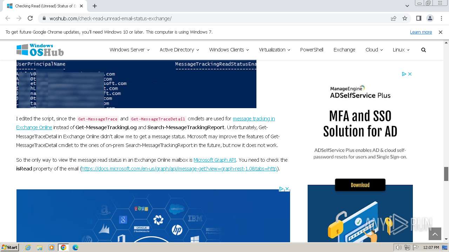449x252 pixels.
Task: Jump to top with the back-to-top arrow
Action: pos(435,234)
